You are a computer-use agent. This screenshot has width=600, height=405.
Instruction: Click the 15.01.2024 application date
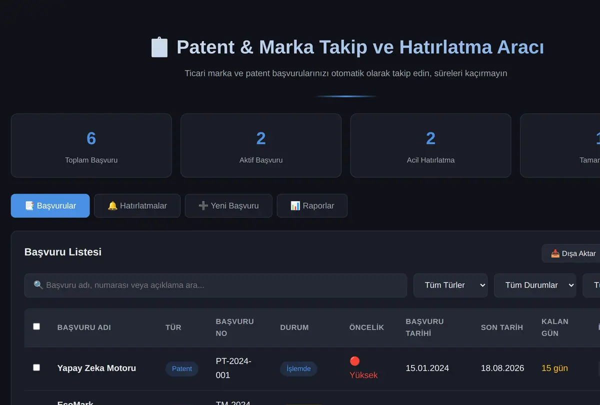click(427, 368)
